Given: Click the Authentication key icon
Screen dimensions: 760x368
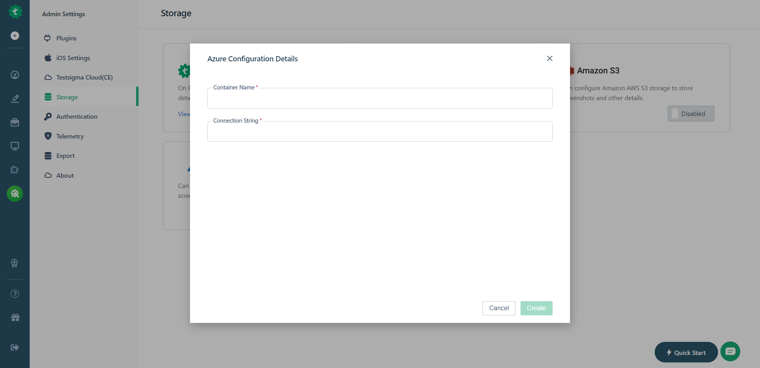Looking at the screenshot, I should [48, 116].
